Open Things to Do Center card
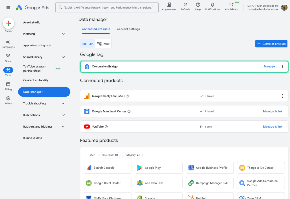290x199 pixels. click(261, 168)
